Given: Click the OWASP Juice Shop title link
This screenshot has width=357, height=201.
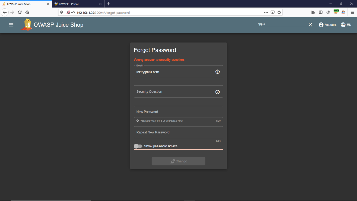Looking at the screenshot, I should tap(59, 25).
